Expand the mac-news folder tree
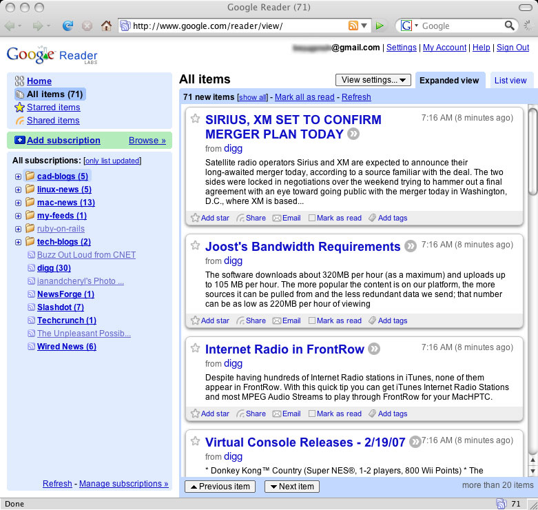The height and width of the screenshot is (510, 538). 18,203
